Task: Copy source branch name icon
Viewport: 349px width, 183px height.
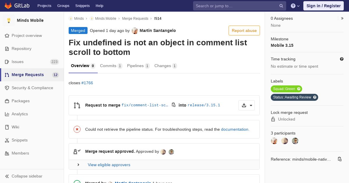Action: tap(174, 105)
